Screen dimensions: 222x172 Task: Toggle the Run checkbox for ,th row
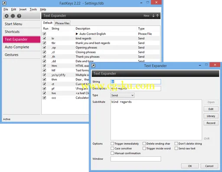(44, 56)
